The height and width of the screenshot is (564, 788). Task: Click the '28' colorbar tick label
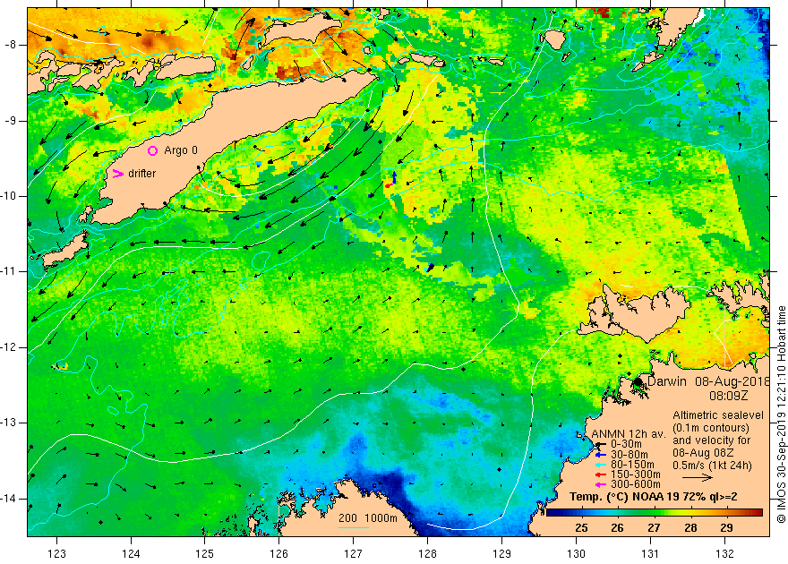[x=690, y=528]
